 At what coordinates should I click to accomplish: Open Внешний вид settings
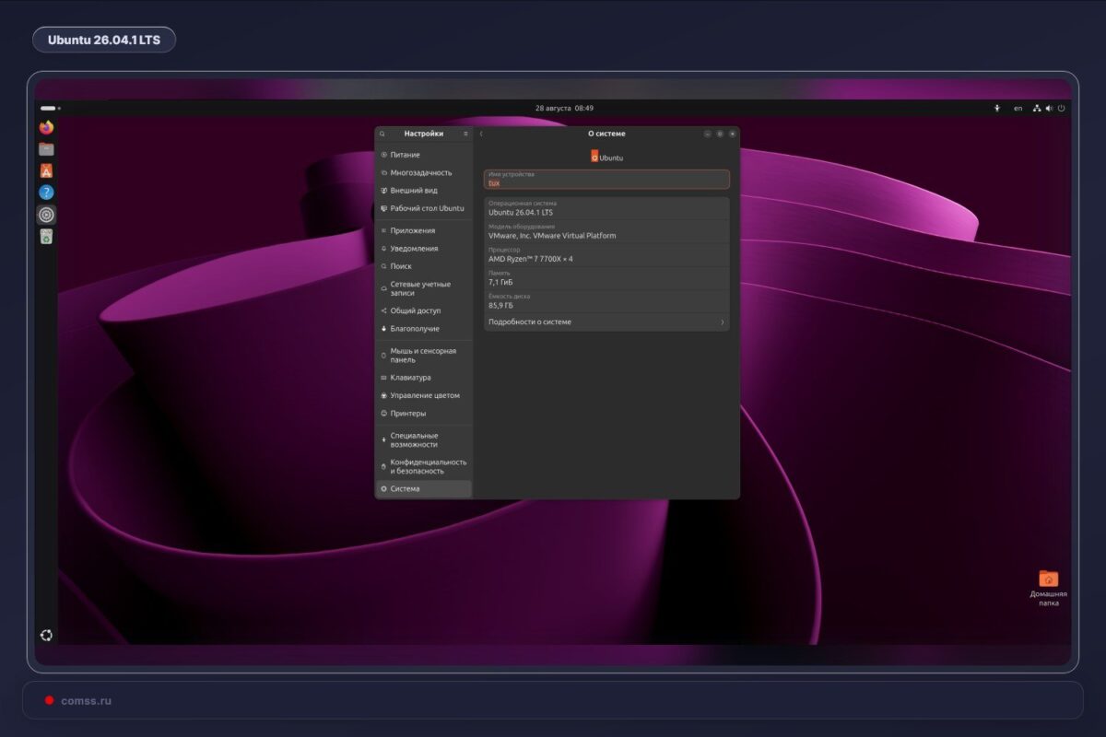click(424, 191)
